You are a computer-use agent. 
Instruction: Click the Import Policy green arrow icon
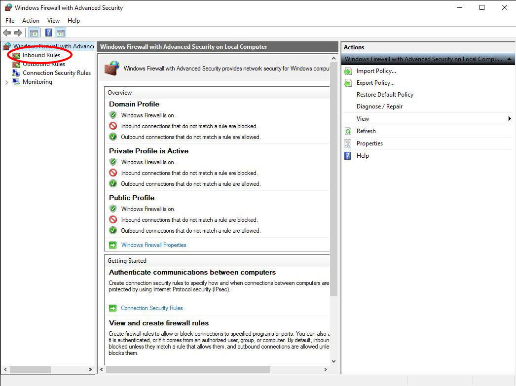click(348, 71)
